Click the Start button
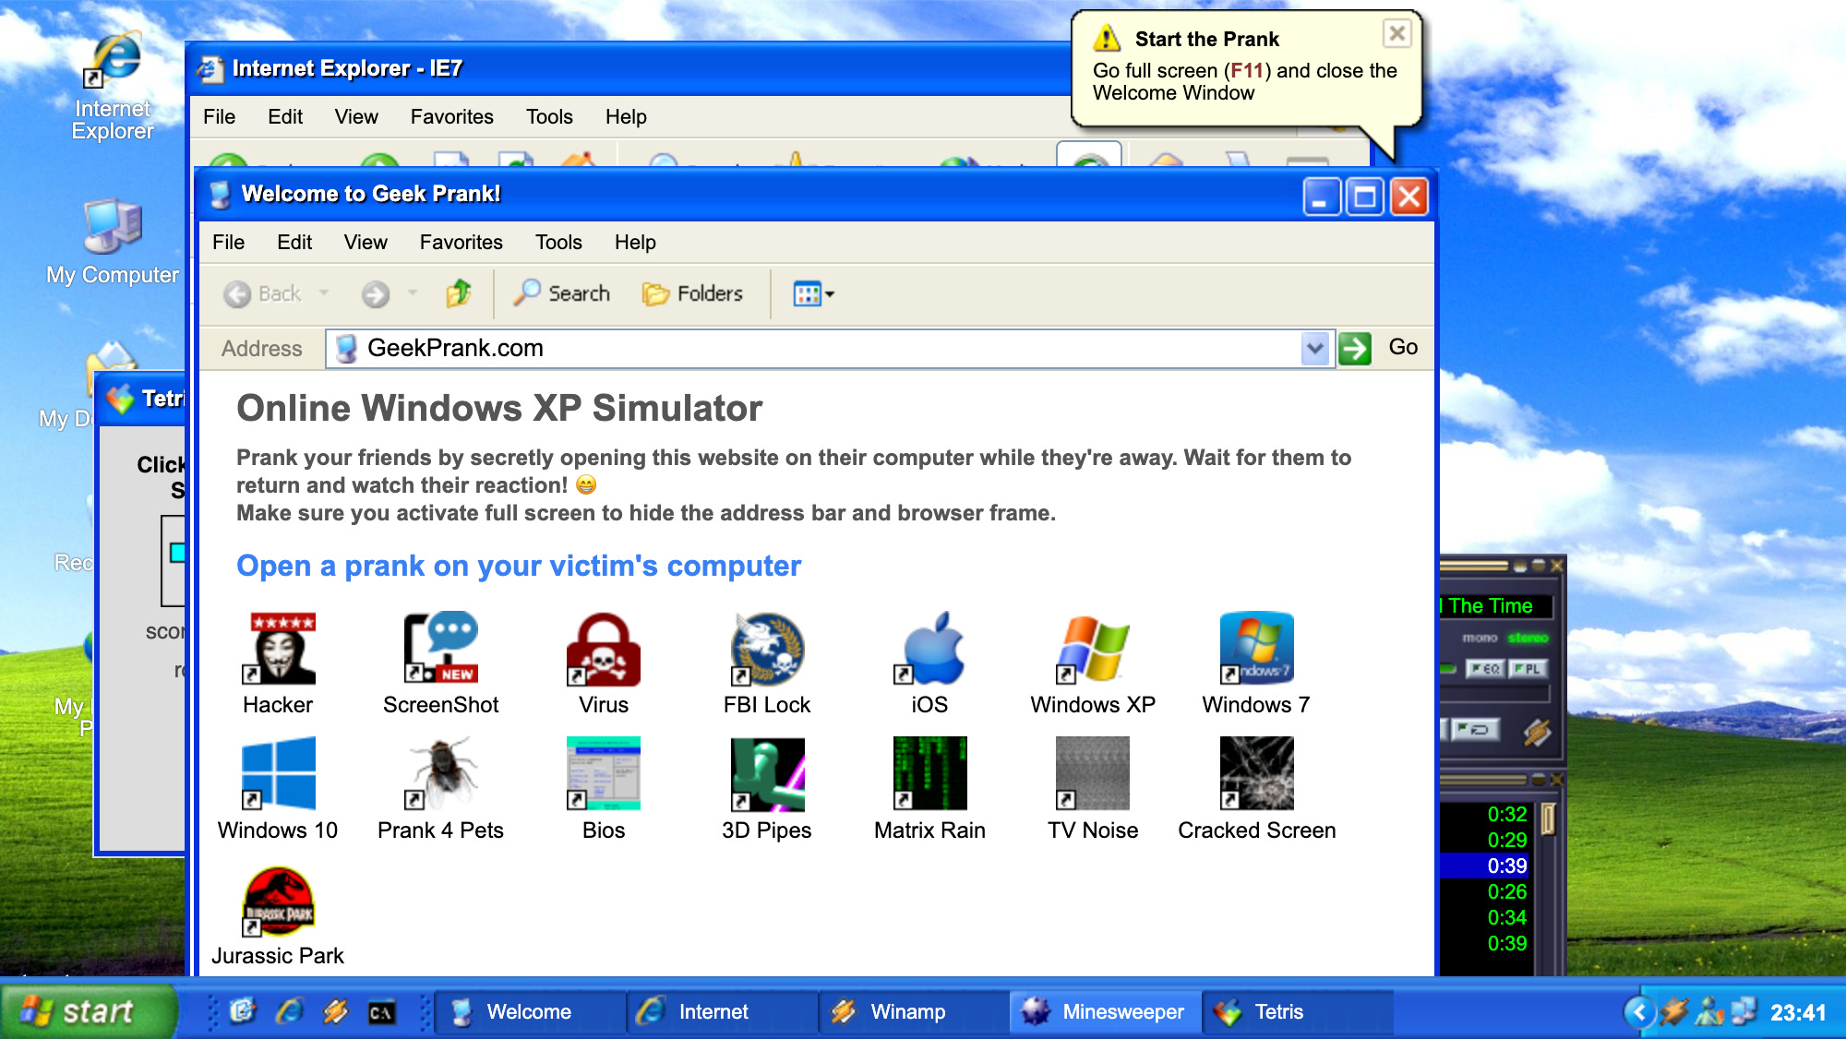The image size is (1846, 1039). pyautogui.click(x=89, y=1012)
